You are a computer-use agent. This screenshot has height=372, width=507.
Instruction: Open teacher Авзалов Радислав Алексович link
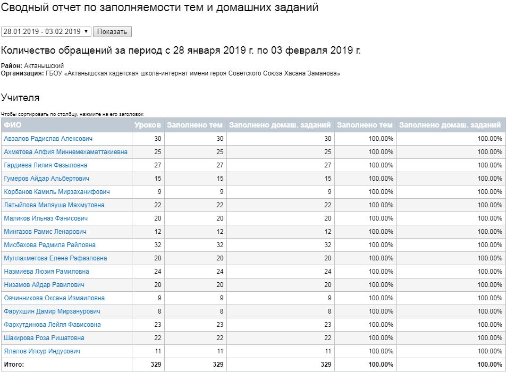point(48,139)
